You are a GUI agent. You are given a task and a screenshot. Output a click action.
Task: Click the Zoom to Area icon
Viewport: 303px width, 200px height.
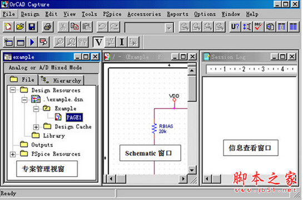(208, 27)
